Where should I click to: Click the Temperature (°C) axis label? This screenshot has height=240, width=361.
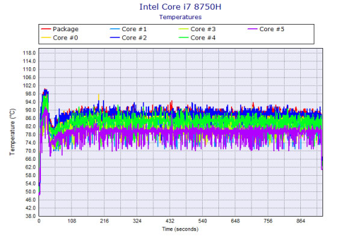(x=13, y=132)
